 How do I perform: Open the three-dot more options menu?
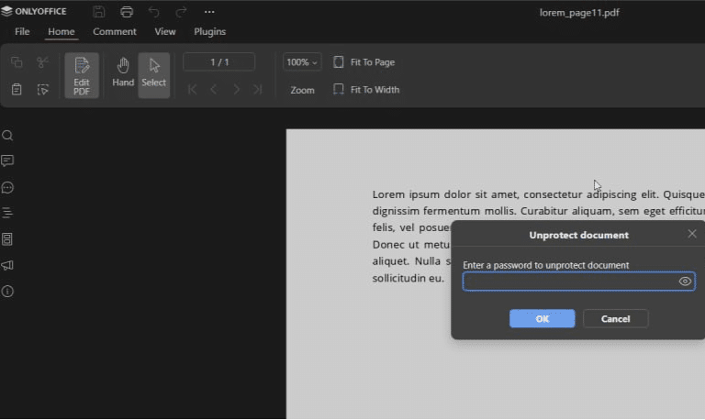[209, 12]
